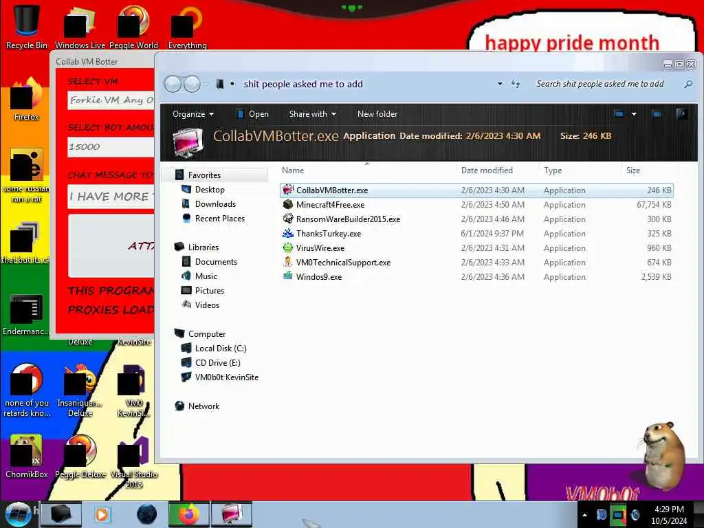Select VirusWire.exe file
Image resolution: width=704 pixels, height=528 pixels.
click(x=476, y=247)
